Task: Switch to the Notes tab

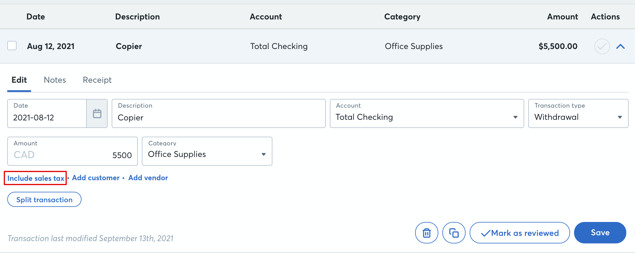Action: [x=55, y=80]
